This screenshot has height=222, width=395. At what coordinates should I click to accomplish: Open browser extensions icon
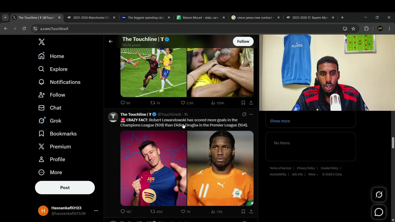(366, 29)
